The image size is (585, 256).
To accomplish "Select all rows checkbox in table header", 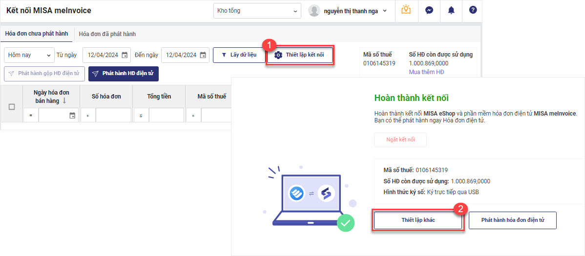I will click(x=12, y=107).
